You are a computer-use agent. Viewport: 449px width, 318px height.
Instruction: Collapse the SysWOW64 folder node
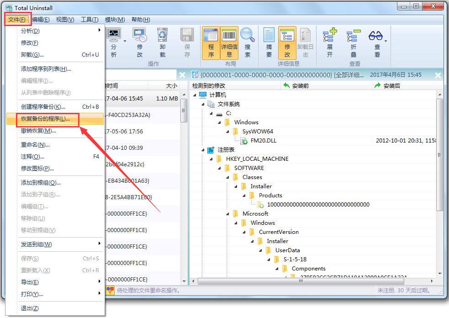tap(227, 132)
